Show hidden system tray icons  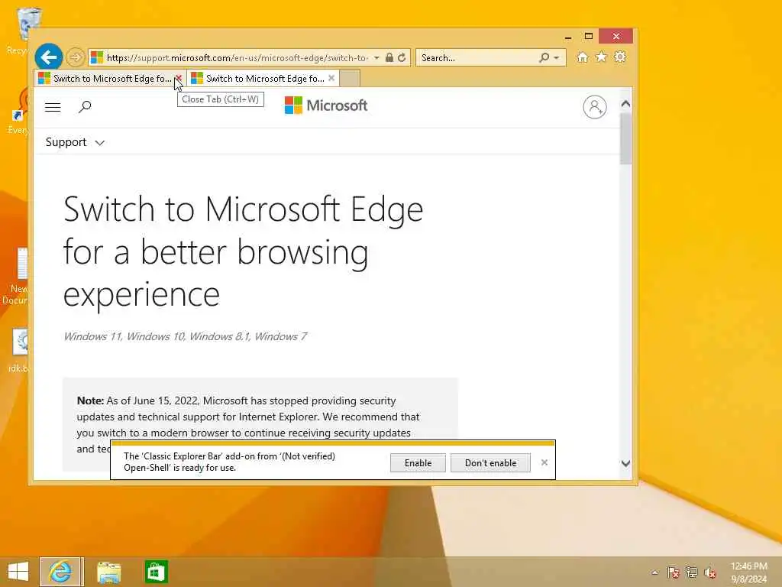coord(654,572)
